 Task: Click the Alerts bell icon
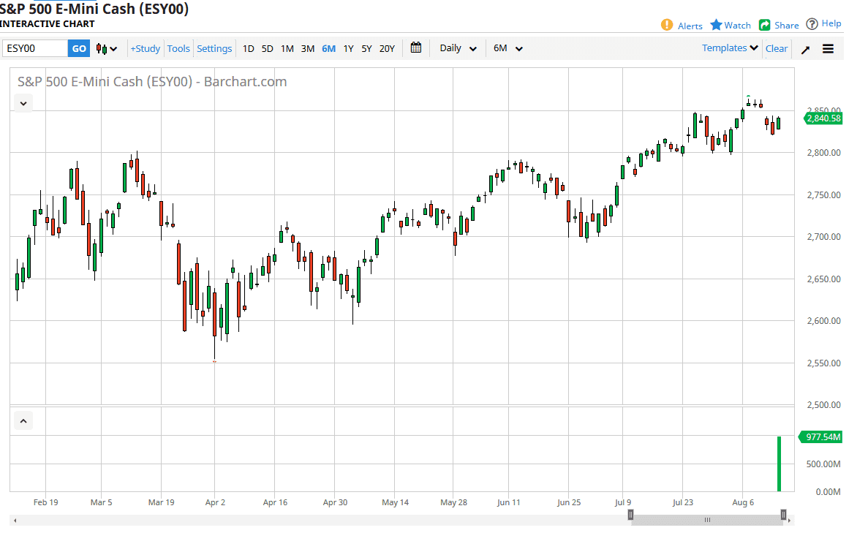click(x=667, y=25)
